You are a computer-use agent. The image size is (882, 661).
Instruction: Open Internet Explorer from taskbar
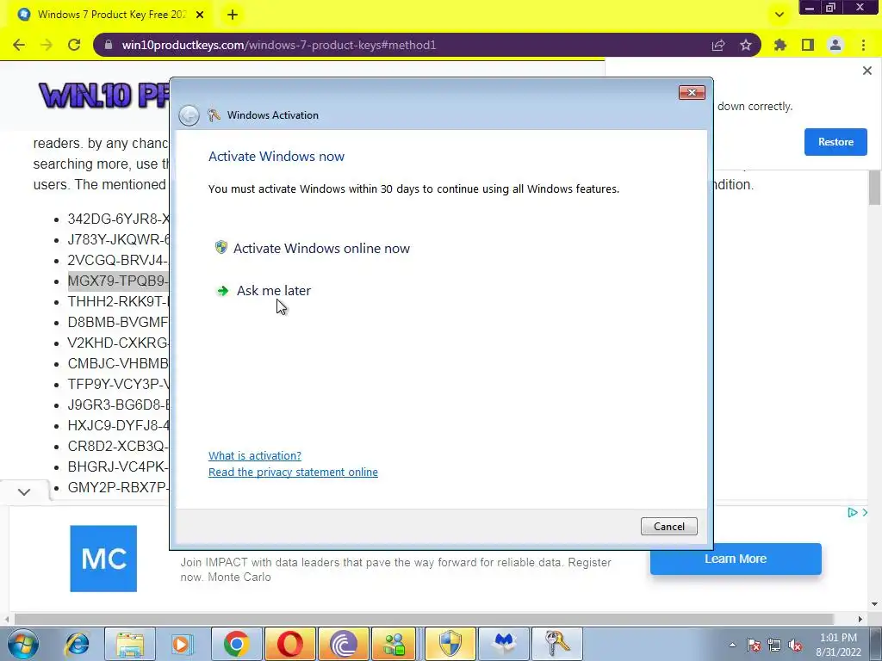point(77,644)
